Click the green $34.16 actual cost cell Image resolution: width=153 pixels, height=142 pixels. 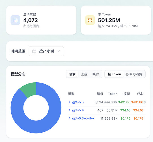click(125, 110)
